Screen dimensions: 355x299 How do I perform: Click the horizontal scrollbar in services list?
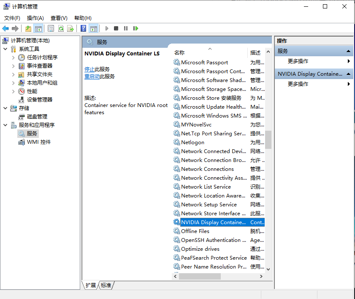point(200,276)
